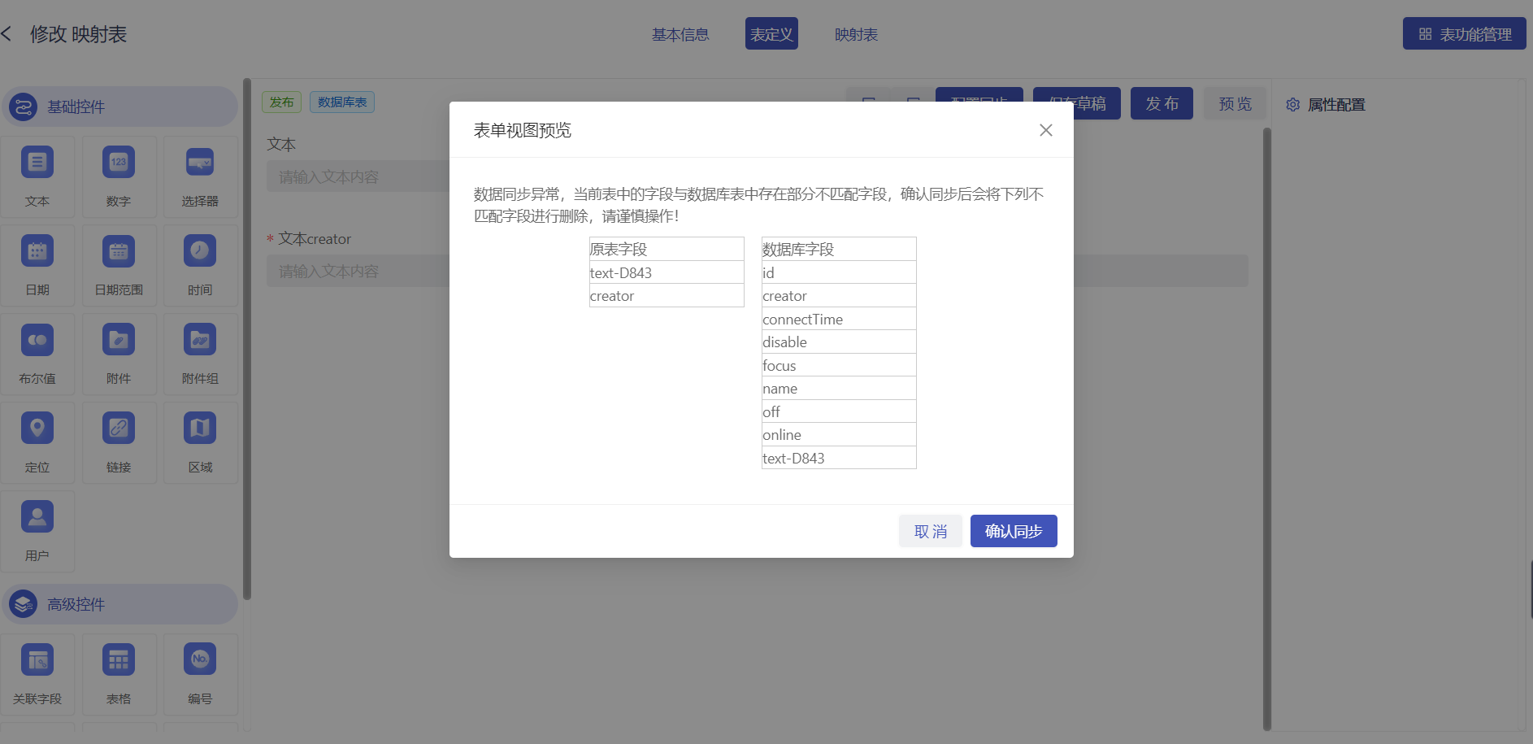Select the 文本 text control icon
This screenshot has height=744, width=1533.
(x=37, y=163)
